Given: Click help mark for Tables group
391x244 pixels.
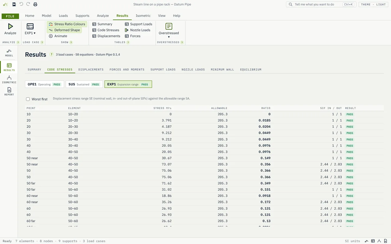Looking at the screenshot, I should pos(128,43).
